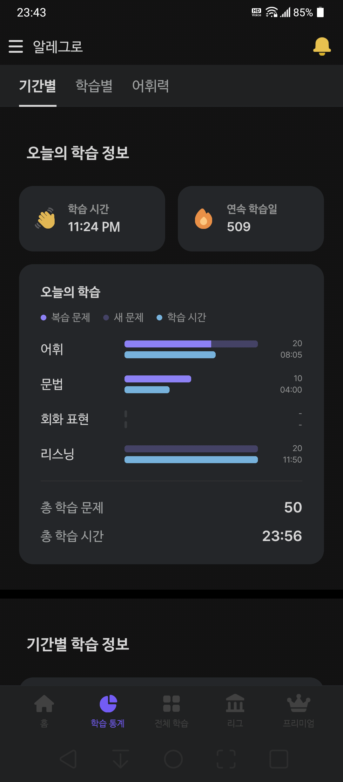Tap the Android recent apps square

[279, 759]
